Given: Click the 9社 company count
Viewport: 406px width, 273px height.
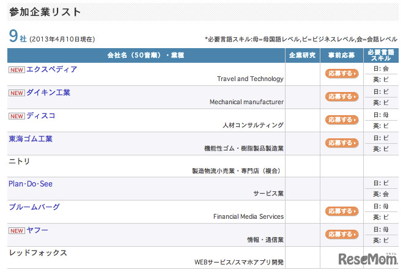Looking at the screenshot, I should click(18, 36).
